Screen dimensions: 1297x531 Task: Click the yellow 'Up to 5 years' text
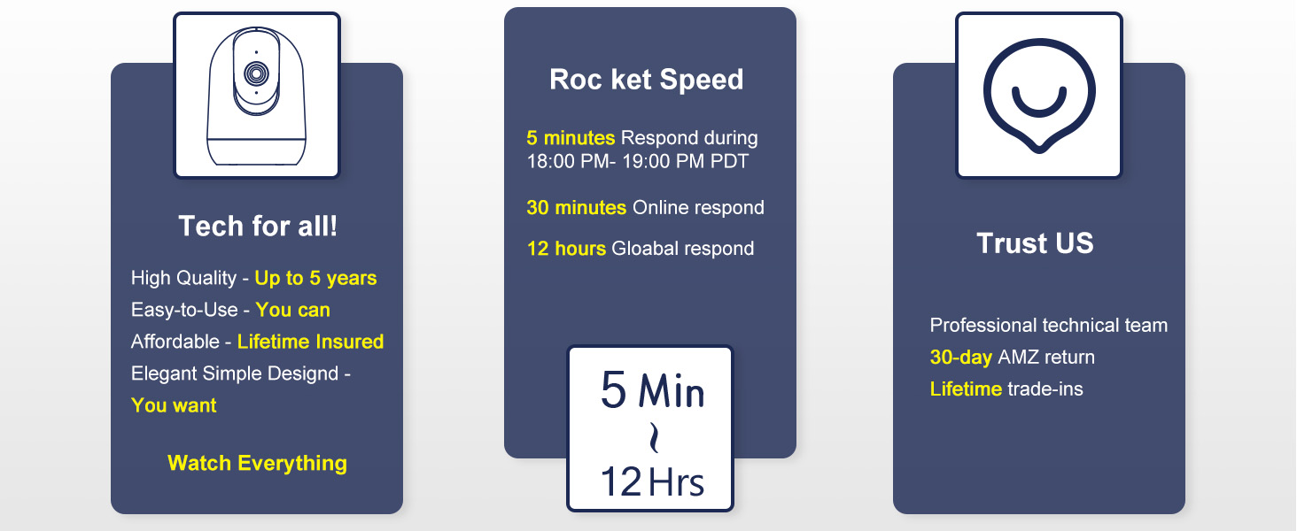pos(315,278)
